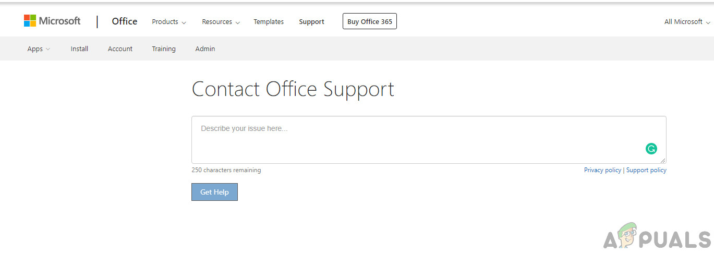Click the text area resize handle
Viewport: 714px width, 253px height.
pos(663,161)
